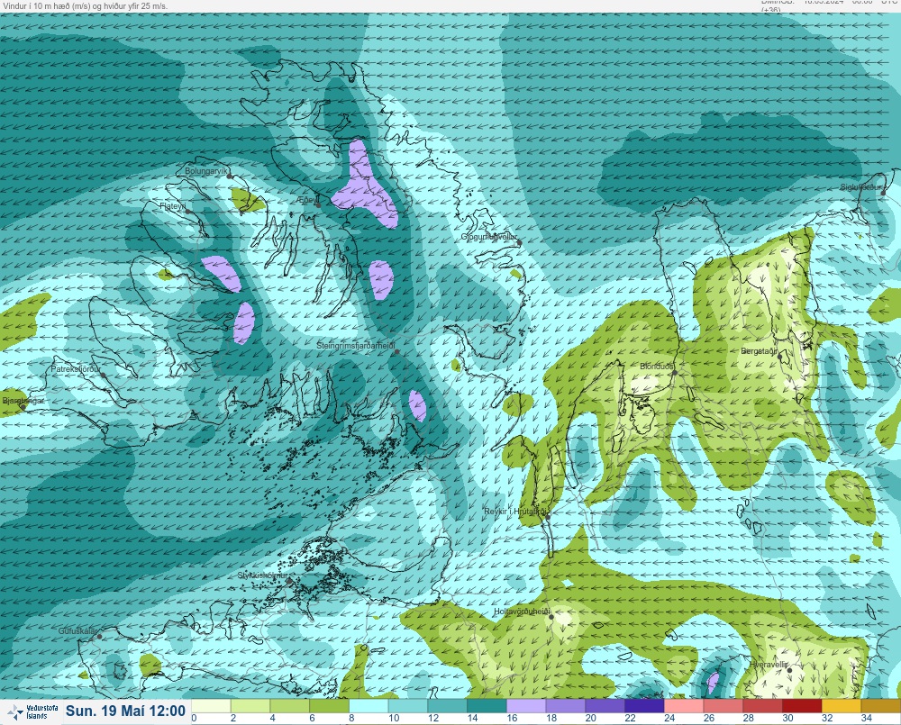Image resolution: width=901 pixels, height=725 pixels.
Task: Pick the violet 20–22 m/s legend swatch
Action: point(605,705)
